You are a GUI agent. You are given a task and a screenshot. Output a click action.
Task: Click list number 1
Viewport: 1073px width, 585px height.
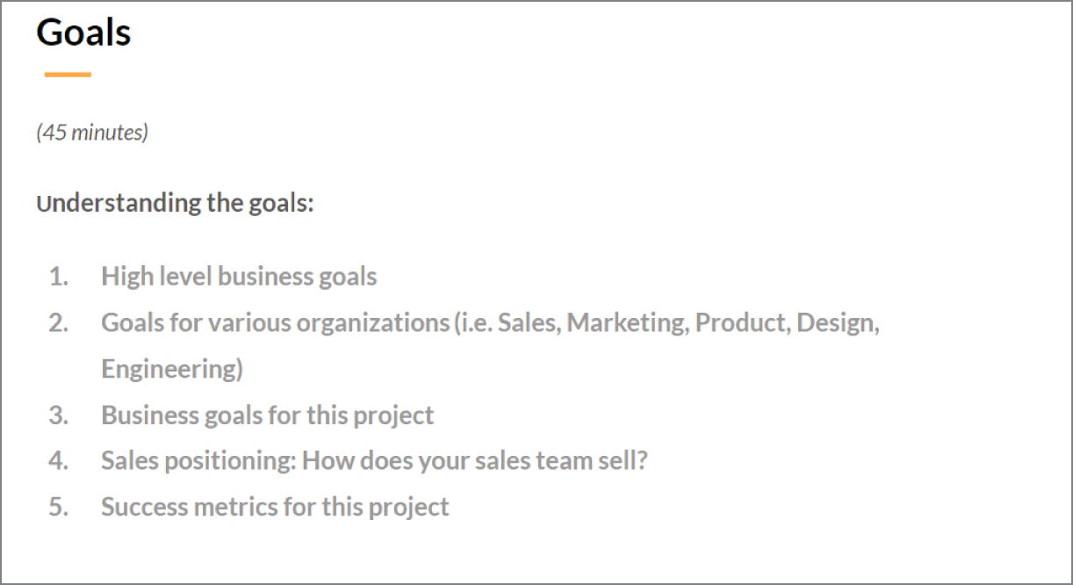(58, 277)
